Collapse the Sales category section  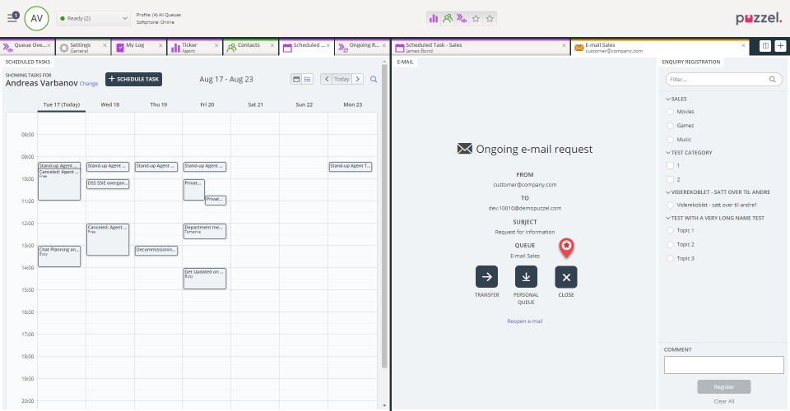tap(667, 99)
